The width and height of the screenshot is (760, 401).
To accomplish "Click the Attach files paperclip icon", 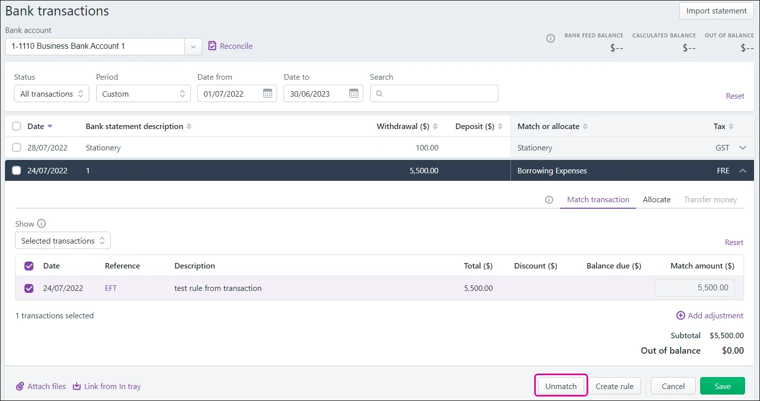I will tap(20, 386).
